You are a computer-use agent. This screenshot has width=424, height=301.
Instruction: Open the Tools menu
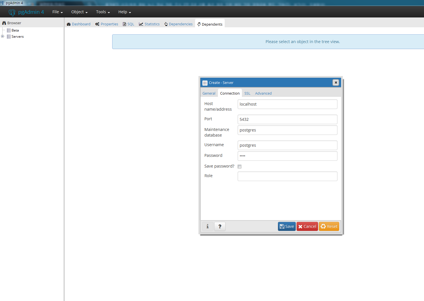click(103, 12)
